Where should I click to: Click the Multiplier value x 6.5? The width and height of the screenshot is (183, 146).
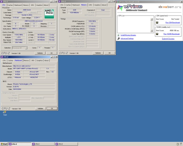coord(19,37)
